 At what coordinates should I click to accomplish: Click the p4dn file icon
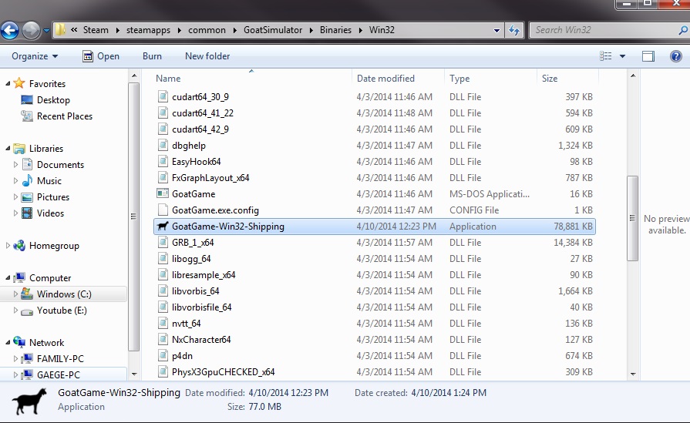point(163,355)
